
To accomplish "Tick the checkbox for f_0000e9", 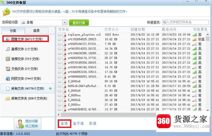I will point(59,90).
